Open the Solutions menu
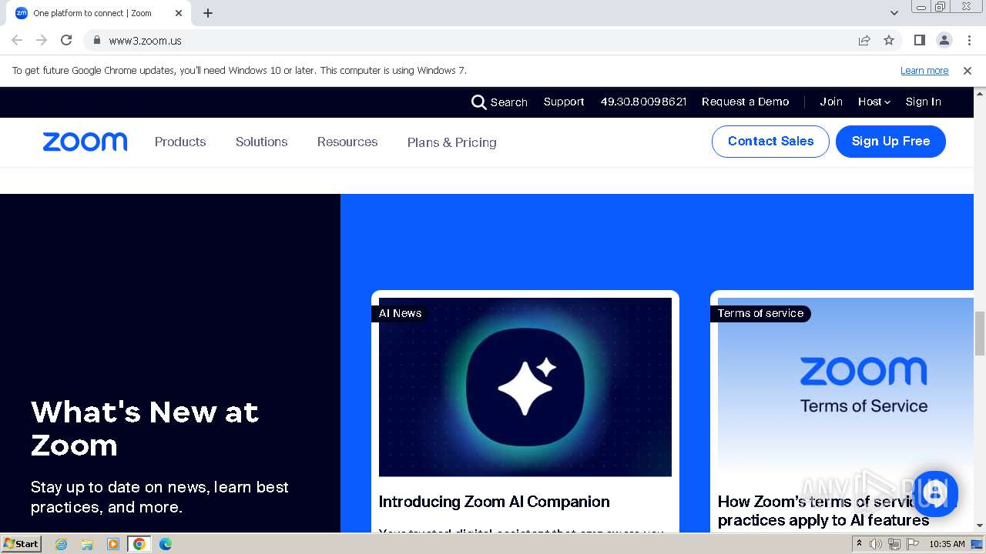 261,142
